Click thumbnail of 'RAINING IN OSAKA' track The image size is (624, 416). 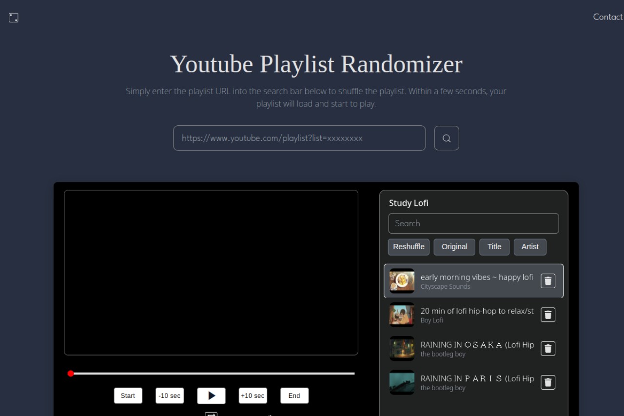click(402, 348)
